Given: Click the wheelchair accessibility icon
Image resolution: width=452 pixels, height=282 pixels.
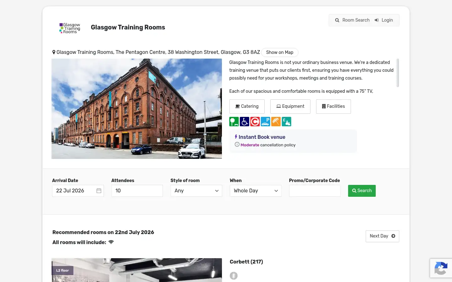Looking at the screenshot, I should pyautogui.click(x=245, y=122).
